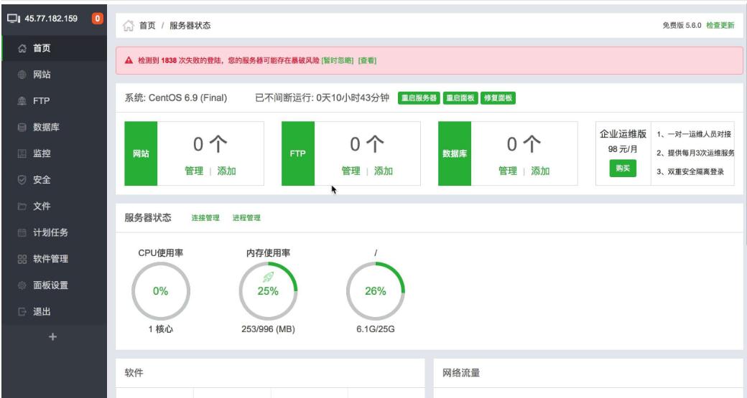This screenshot has height=398, width=747.
Task: Click the shield icon beside 安全
Action: (22, 180)
